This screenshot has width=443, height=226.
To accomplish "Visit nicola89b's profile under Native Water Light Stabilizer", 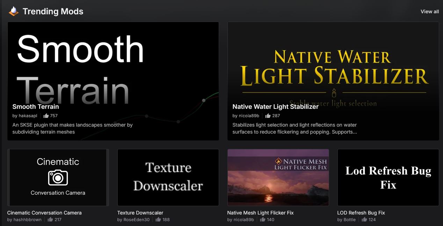I will pyautogui.click(x=249, y=116).
